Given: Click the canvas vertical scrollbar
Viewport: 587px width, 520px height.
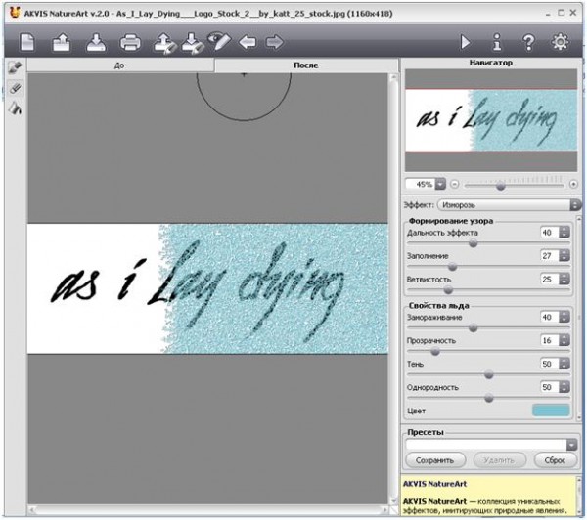Looking at the screenshot, I should click(393, 288).
